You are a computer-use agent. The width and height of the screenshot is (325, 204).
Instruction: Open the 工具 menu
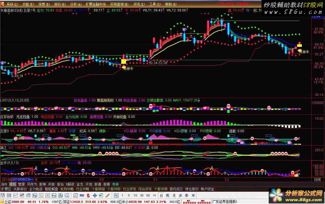coord(155,4)
